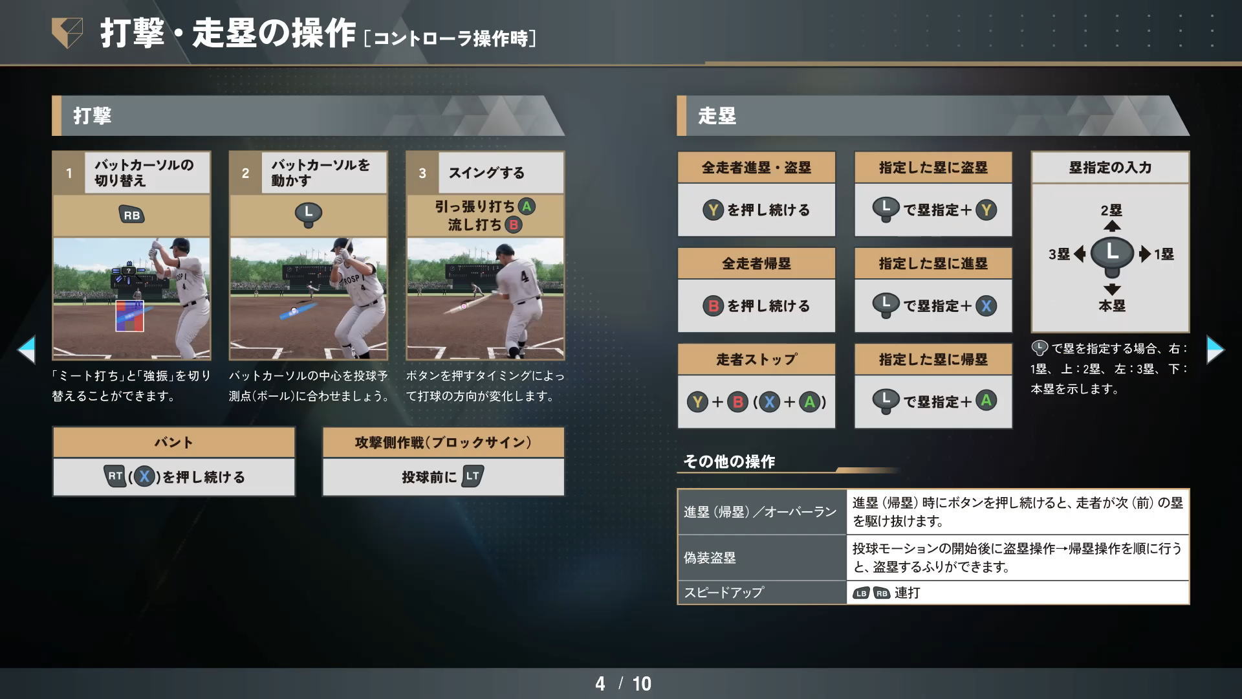The image size is (1242, 699).
Task: Click the 2塁 label in base diagram
Action: pos(1111,210)
